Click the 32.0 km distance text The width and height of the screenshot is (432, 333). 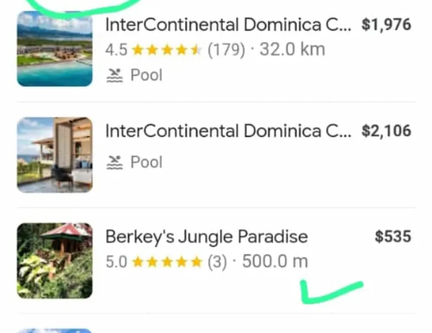pos(292,50)
